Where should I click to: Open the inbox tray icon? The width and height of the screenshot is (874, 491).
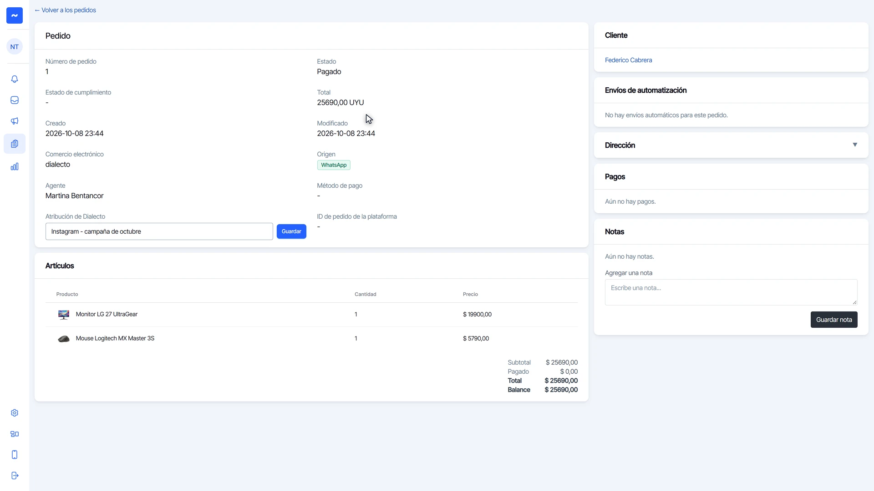[x=15, y=100]
